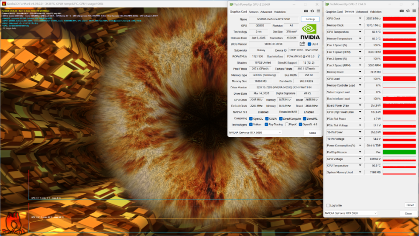Switch to Advanced tab in left GPU-Z window

266,12
